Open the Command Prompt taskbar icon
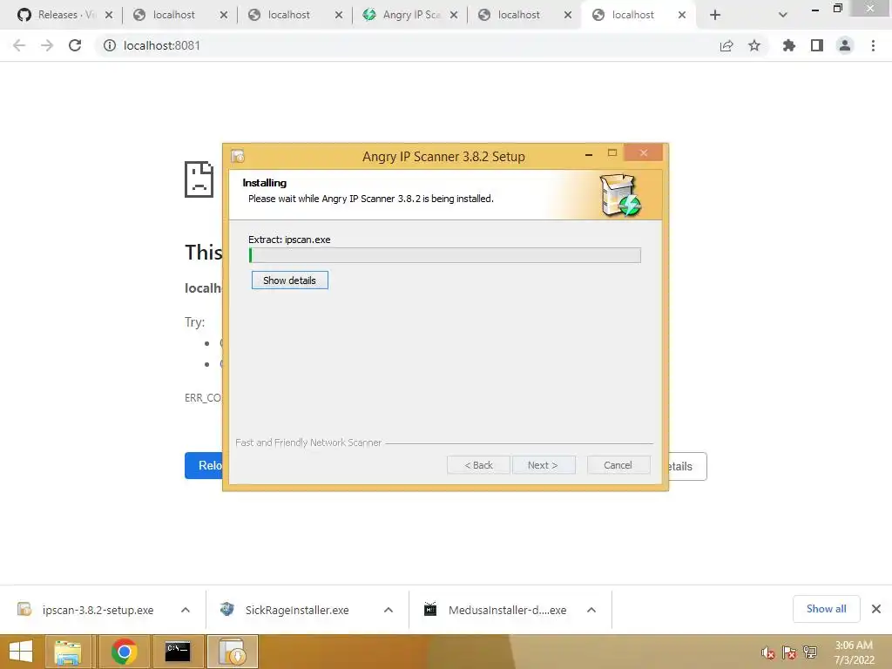The width and height of the screenshot is (892, 669). (178, 652)
